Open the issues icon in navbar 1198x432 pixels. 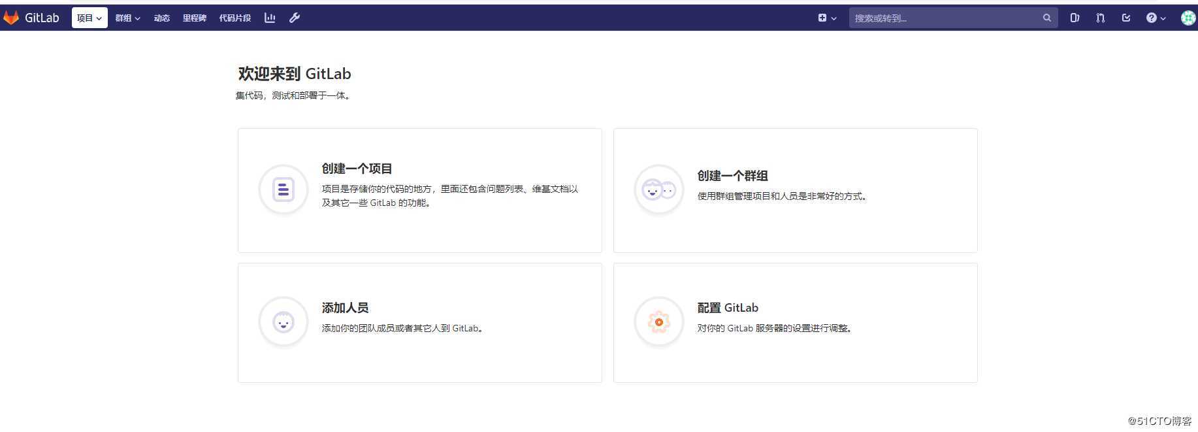[1075, 18]
